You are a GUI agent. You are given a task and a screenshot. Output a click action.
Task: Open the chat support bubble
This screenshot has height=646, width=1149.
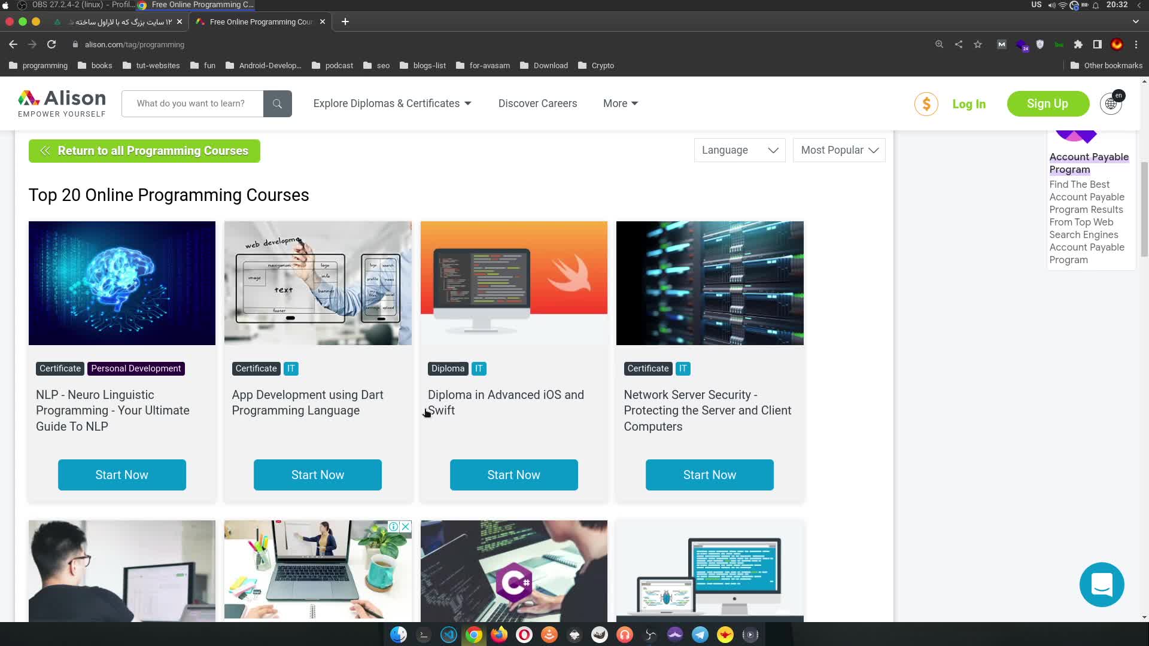[x=1102, y=584]
